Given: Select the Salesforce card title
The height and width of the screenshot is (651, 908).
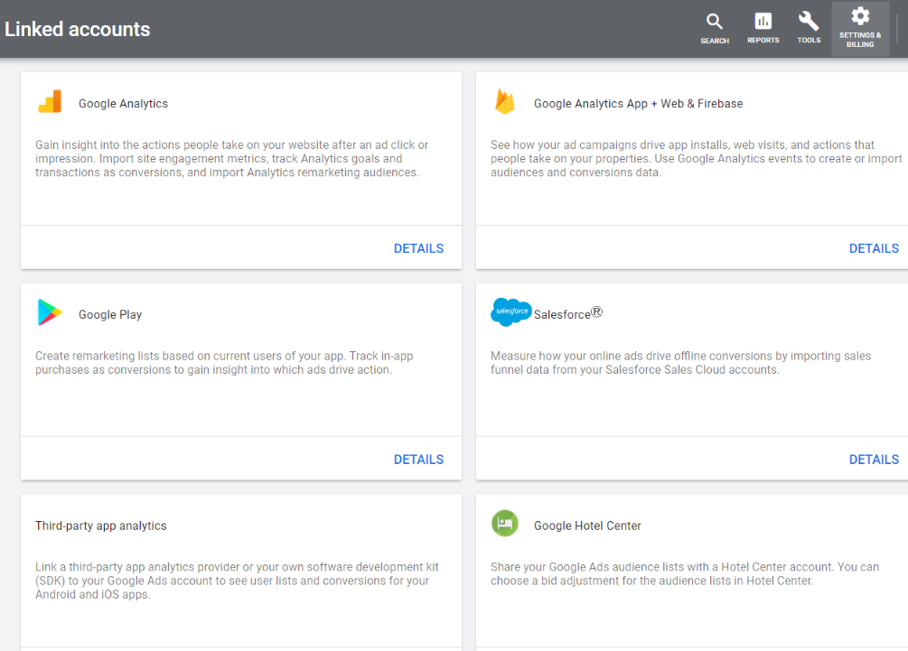Looking at the screenshot, I should pyautogui.click(x=568, y=313).
